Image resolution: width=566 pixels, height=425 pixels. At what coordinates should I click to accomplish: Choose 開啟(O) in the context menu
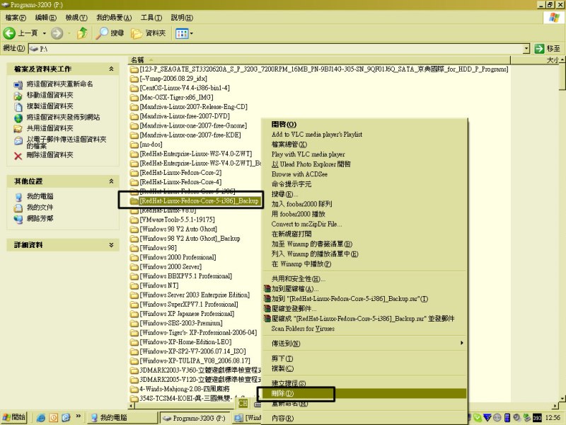coord(364,125)
